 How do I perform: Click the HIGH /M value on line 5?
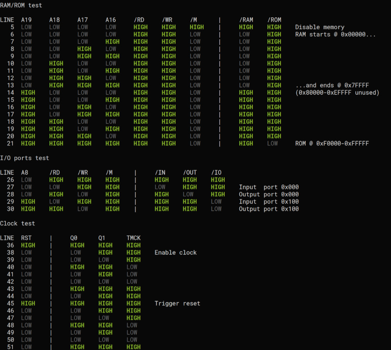[x=197, y=27]
